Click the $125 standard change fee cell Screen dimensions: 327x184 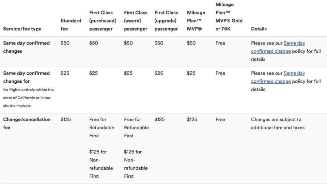[66, 119]
